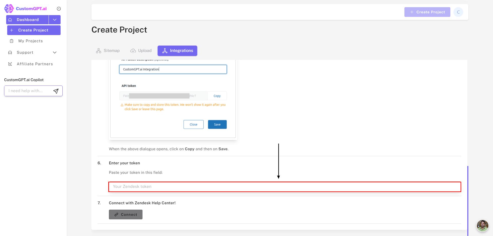Image resolution: width=493 pixels, height=236 pixels.
Task: Open the live chat avatar bubble
Action: (482, 226)
